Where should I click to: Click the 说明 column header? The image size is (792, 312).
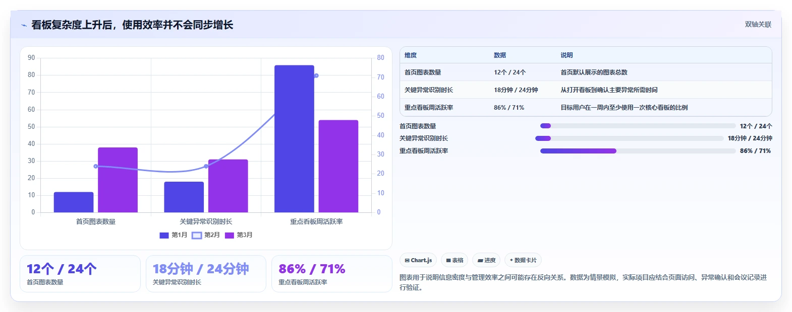coord(567,55)
